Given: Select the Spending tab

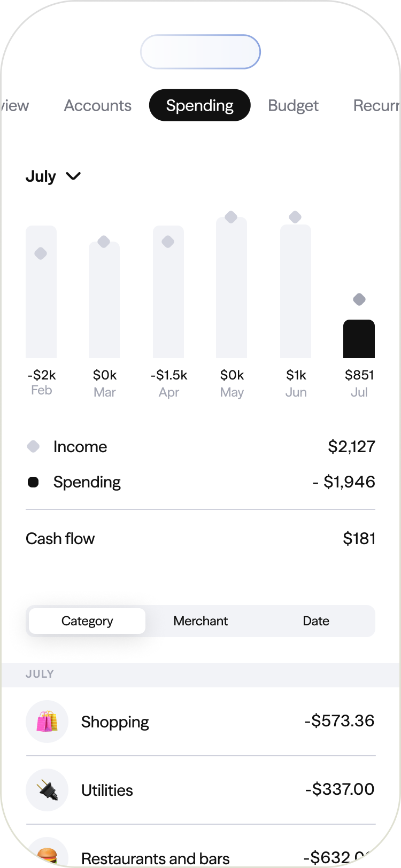Looking at the screenshot, I should (200, 106).
